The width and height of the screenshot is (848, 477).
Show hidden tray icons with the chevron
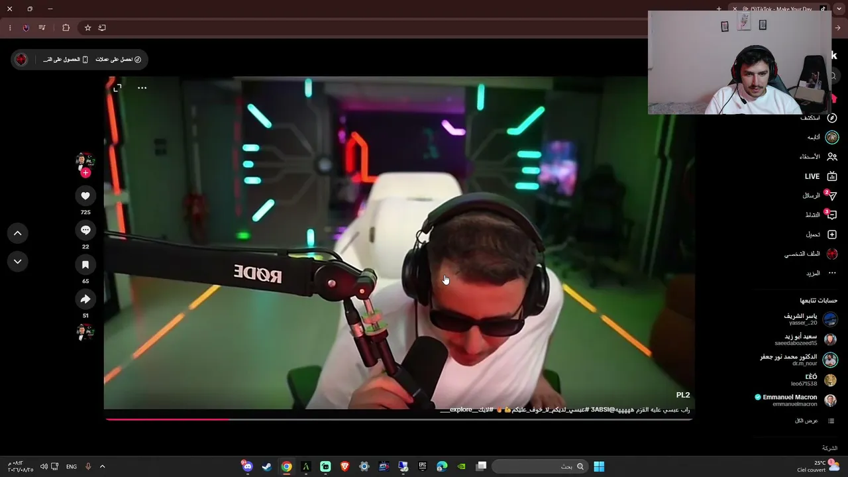pyautogui.click(x=102, y=466)
